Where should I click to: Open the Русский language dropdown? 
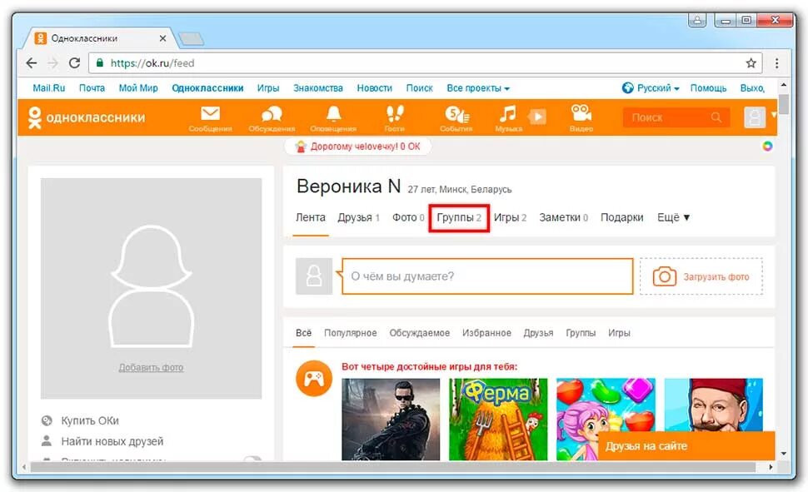tap(657, 88)
